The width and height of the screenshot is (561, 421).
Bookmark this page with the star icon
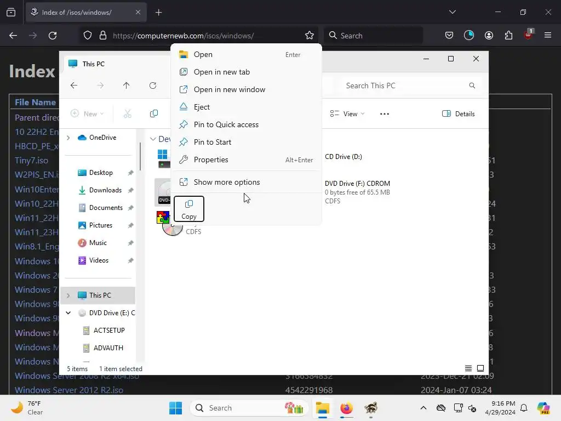[310, 36]
